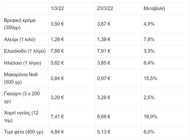190x140 pixels.
Task: Click the Μακαρόνια Νο6 (500 γρ) cell
Action: coord(25,78)
